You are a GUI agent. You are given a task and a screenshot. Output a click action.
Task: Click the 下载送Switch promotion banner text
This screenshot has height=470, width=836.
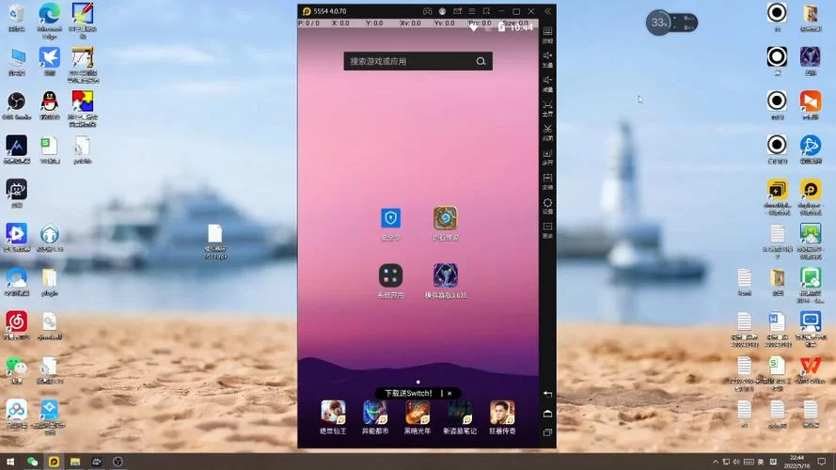pos(408,393)
